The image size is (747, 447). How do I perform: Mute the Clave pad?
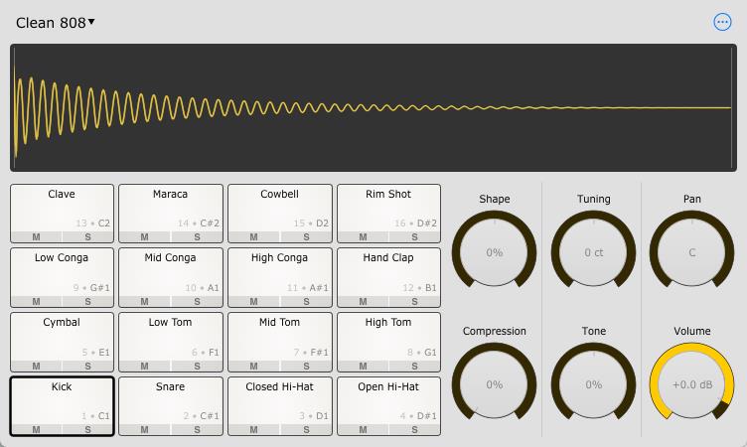click(x=36, y=236)
